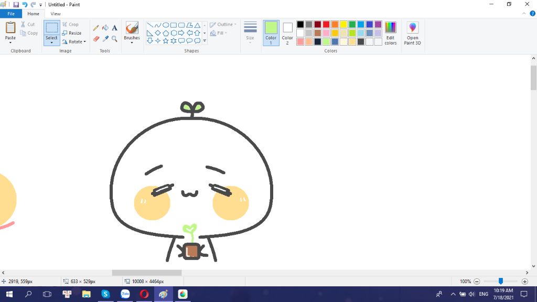Viewport: 537px width, 302px height.
Task: Click the Save icon in title bar
Action: pyautogui.click(x=16, y=4)
